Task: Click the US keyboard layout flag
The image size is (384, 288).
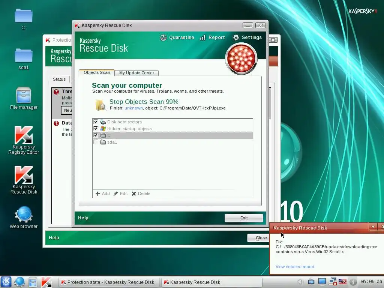Action: coord(342,282)
